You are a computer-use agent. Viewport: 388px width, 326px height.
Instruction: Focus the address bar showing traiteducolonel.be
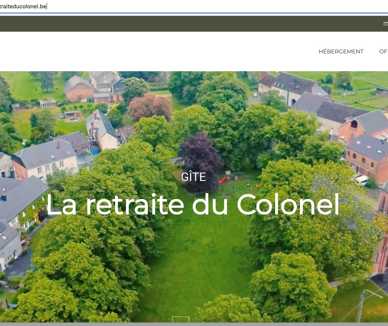[23, 6]
